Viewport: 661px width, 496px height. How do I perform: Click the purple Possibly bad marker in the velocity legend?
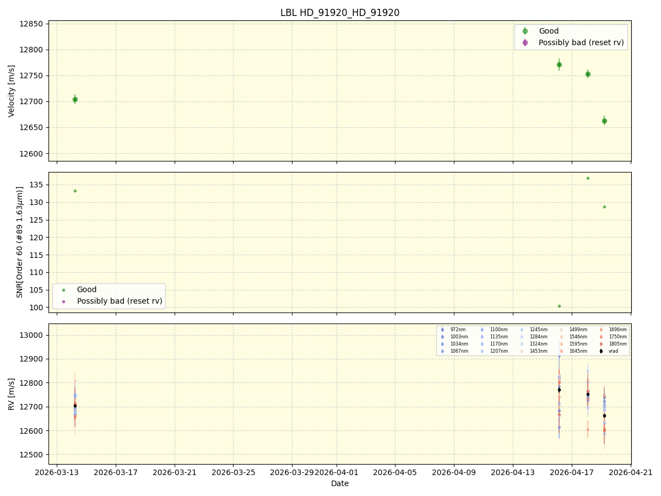(525, 42)
